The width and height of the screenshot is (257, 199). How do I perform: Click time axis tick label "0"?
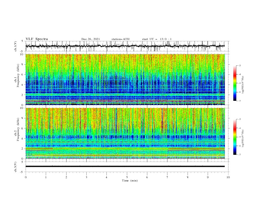click(26, 177)
